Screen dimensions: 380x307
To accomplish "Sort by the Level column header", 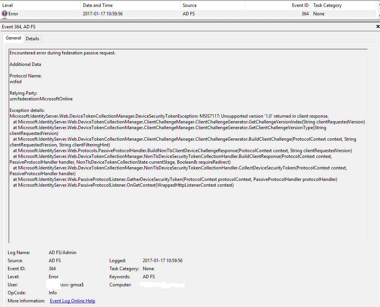I will pyautogui.click(x=40, y=5).
